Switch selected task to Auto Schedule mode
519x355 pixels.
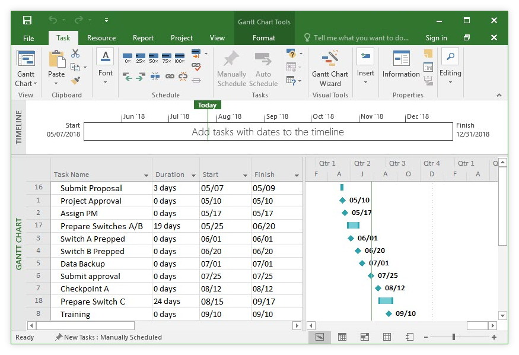[263, 67]
